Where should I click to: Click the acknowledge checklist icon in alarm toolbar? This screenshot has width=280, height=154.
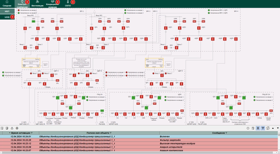[2, 128]
